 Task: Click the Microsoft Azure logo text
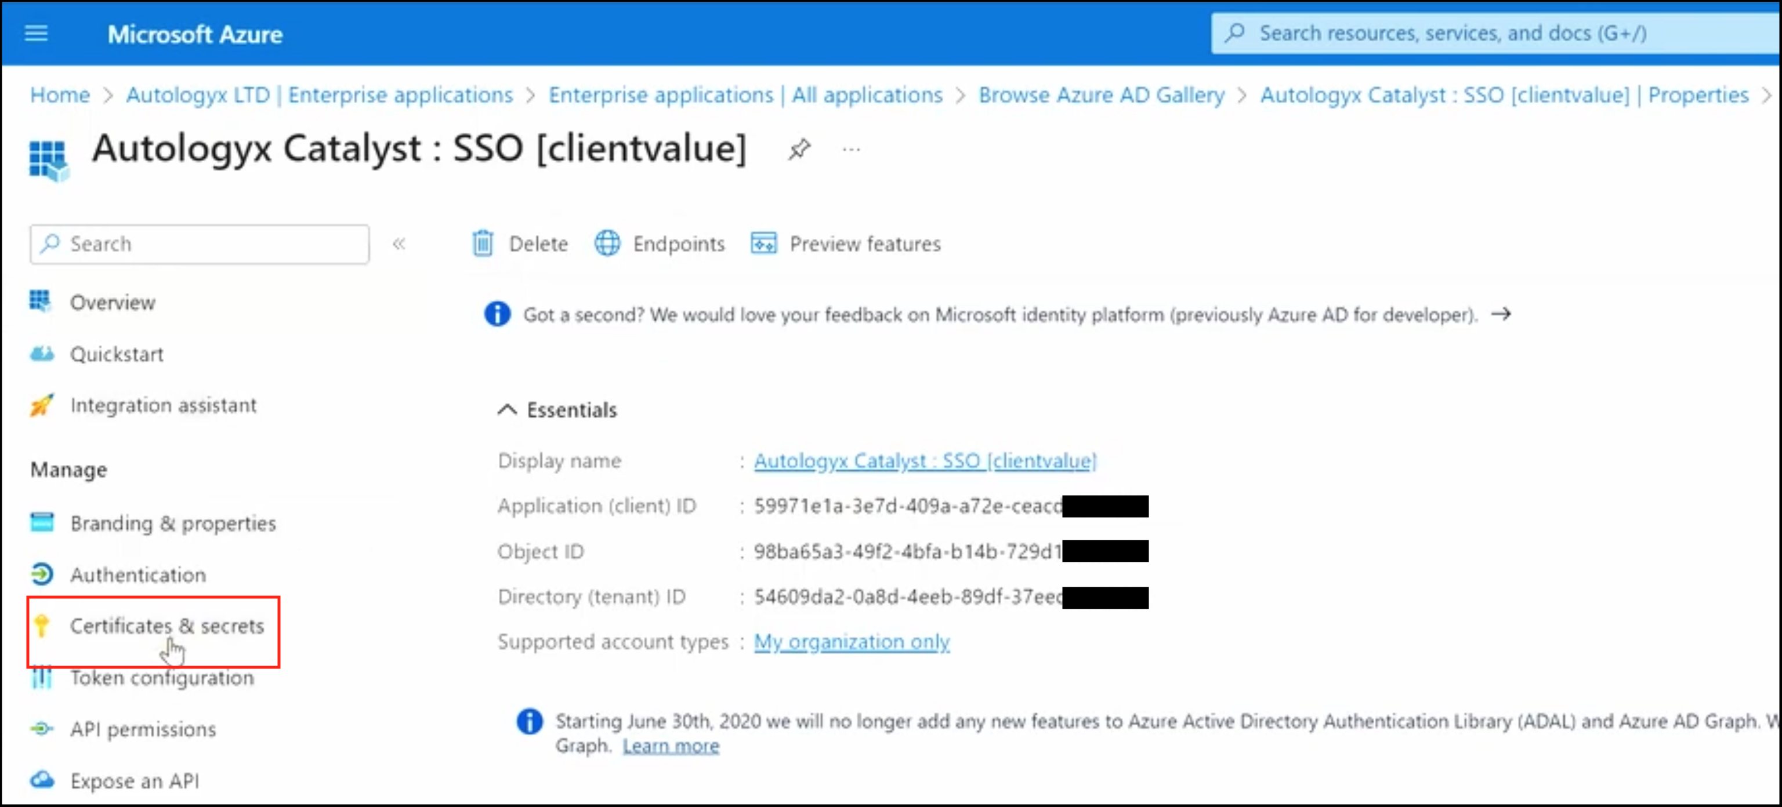coord(195,34)
